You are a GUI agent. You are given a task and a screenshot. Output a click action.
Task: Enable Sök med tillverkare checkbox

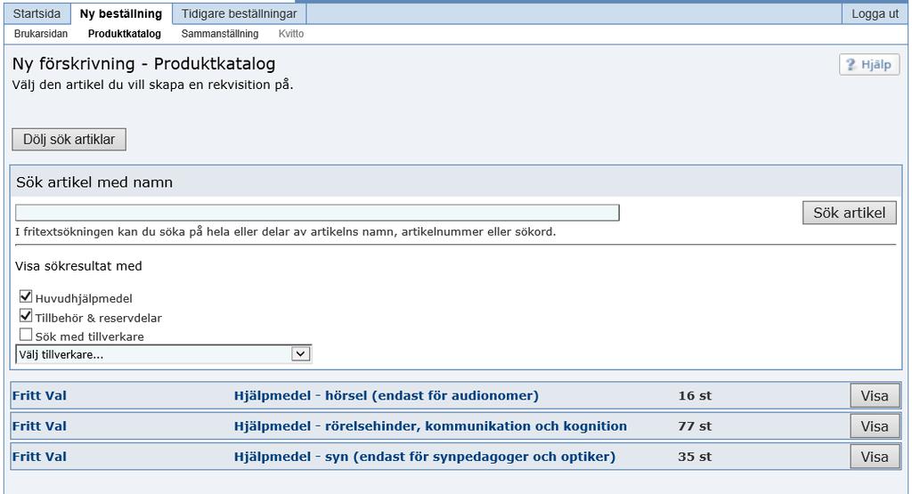26,335
